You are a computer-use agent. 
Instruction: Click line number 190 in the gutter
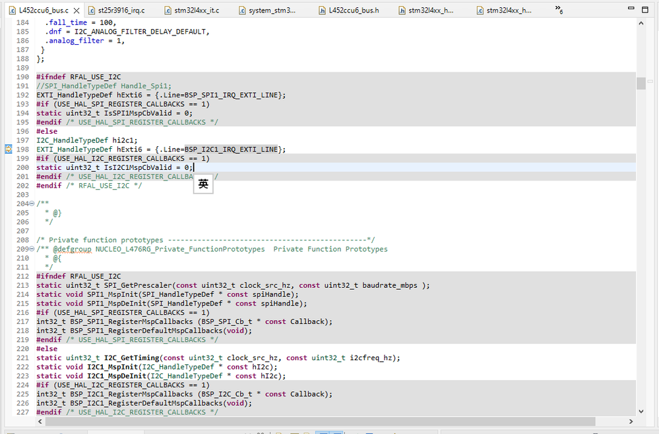click(x=22, y=77)
